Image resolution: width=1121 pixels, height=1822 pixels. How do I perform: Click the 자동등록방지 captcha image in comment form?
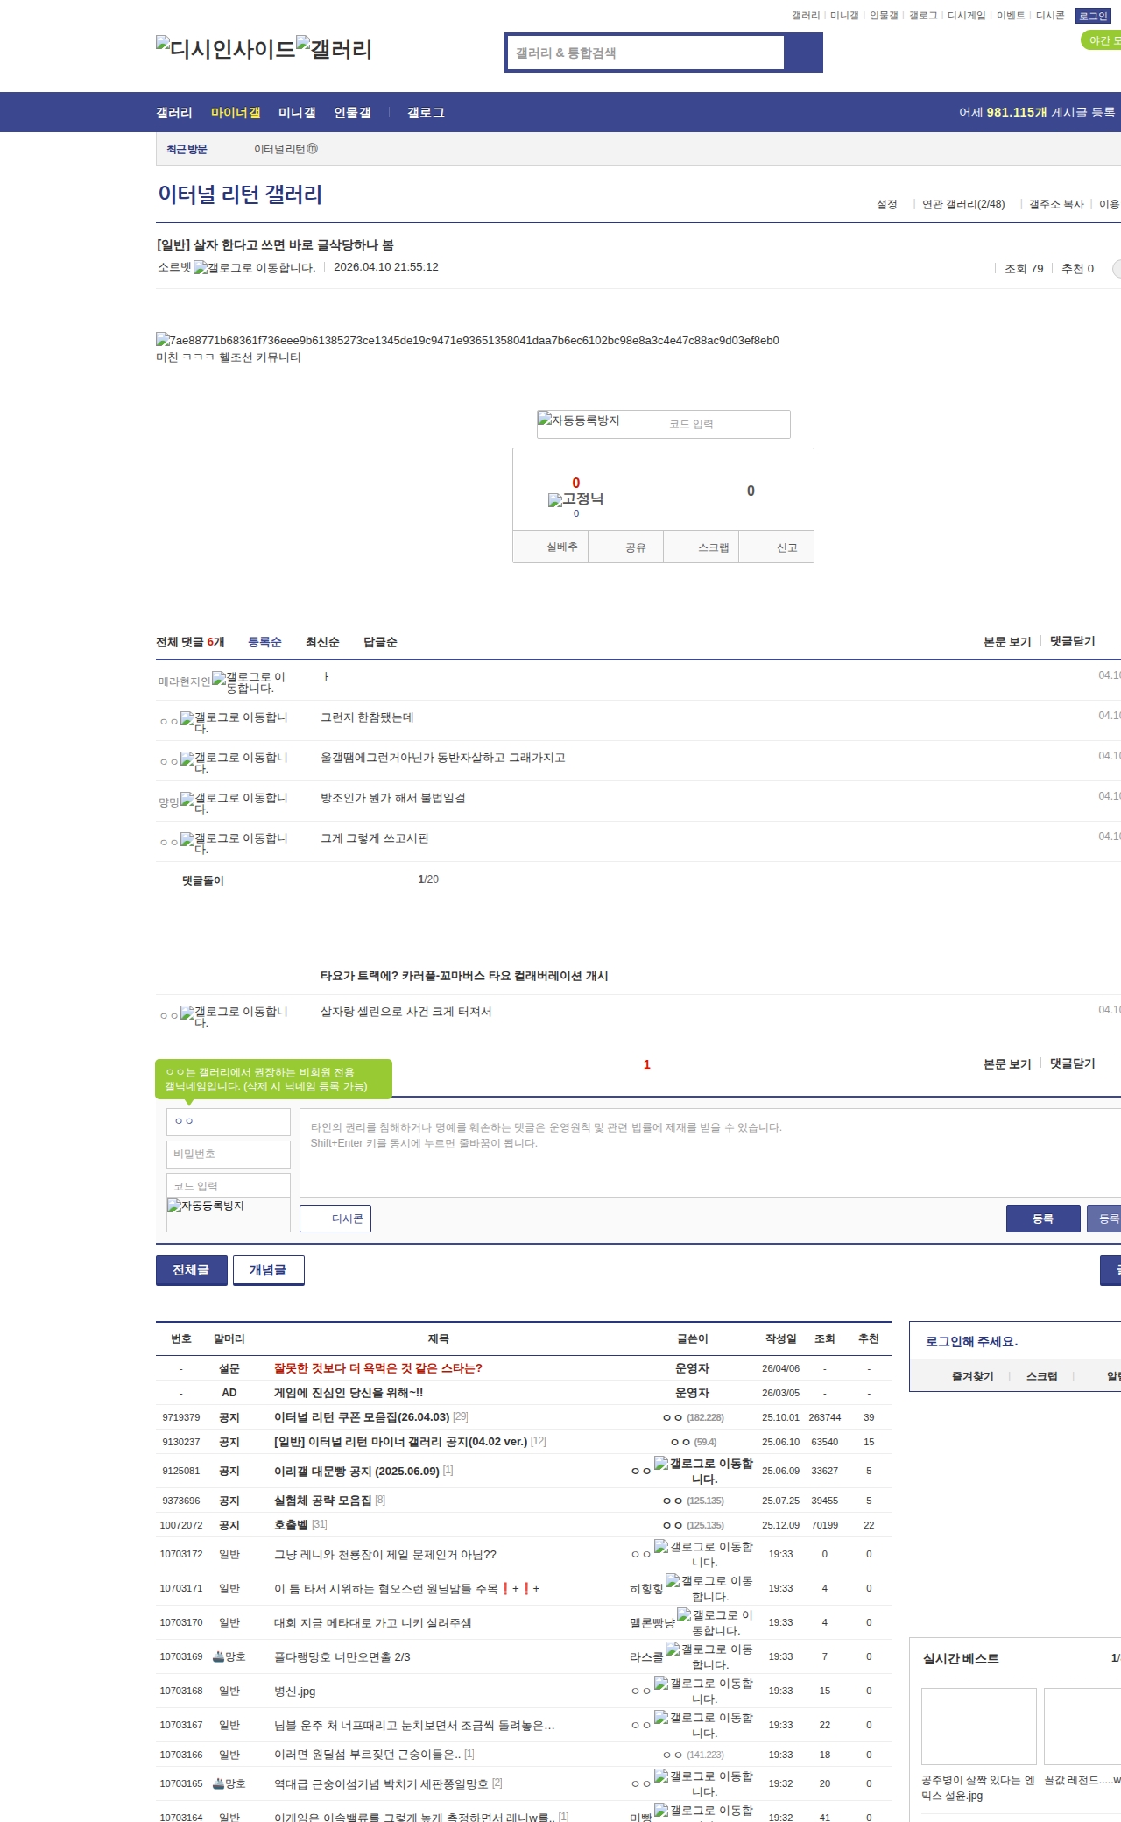pos(206,1206)
